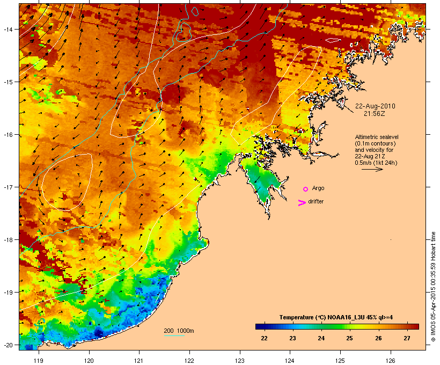Click the vertical IMOS Hobart time stamp
The width and height of the screenshot is (440, 365).
pyautogui.click(x=433, y=287)
